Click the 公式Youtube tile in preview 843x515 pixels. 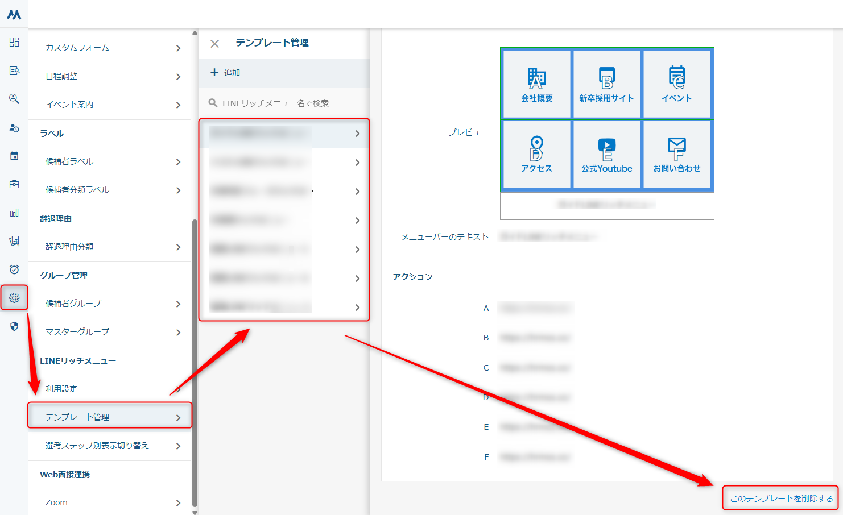point(606,155)
